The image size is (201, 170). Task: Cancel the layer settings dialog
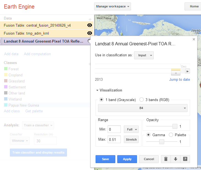click(x=149, y=159)
